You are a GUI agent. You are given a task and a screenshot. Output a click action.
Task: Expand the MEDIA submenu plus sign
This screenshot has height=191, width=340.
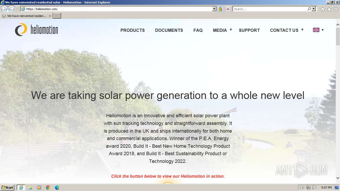point(231,30)
